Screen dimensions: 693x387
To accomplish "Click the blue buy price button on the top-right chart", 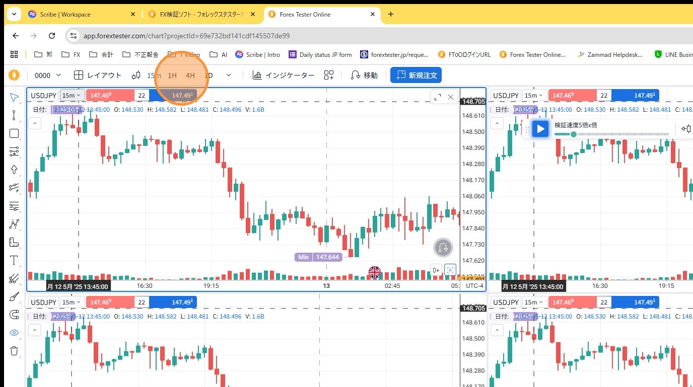I will (635, 95).
